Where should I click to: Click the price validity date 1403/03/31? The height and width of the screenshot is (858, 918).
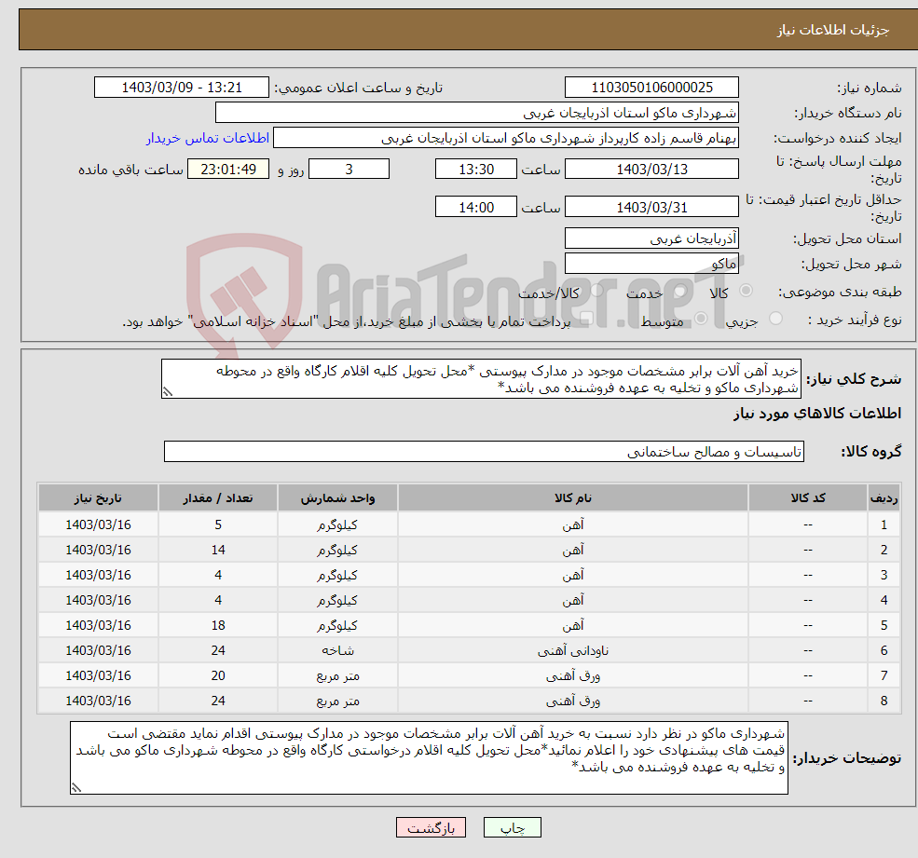click(x=651, y=208)
